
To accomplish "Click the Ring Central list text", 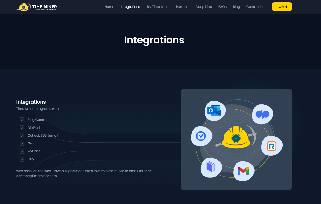I will (37, 120).
